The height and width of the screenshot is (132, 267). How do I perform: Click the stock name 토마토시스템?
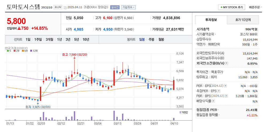coord(23,7)
